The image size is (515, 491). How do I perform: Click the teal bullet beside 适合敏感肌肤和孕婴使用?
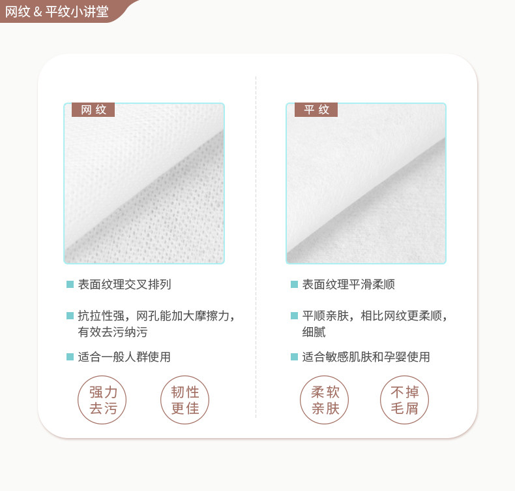pos(294,356)
